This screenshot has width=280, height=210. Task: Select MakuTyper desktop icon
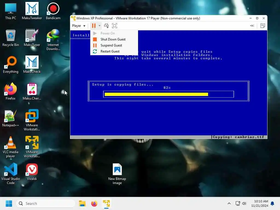32,38
